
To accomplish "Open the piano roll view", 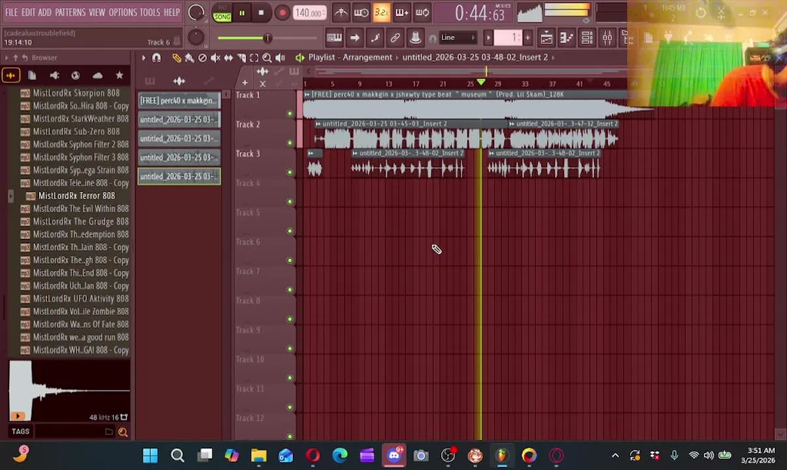I will (567, 38).
